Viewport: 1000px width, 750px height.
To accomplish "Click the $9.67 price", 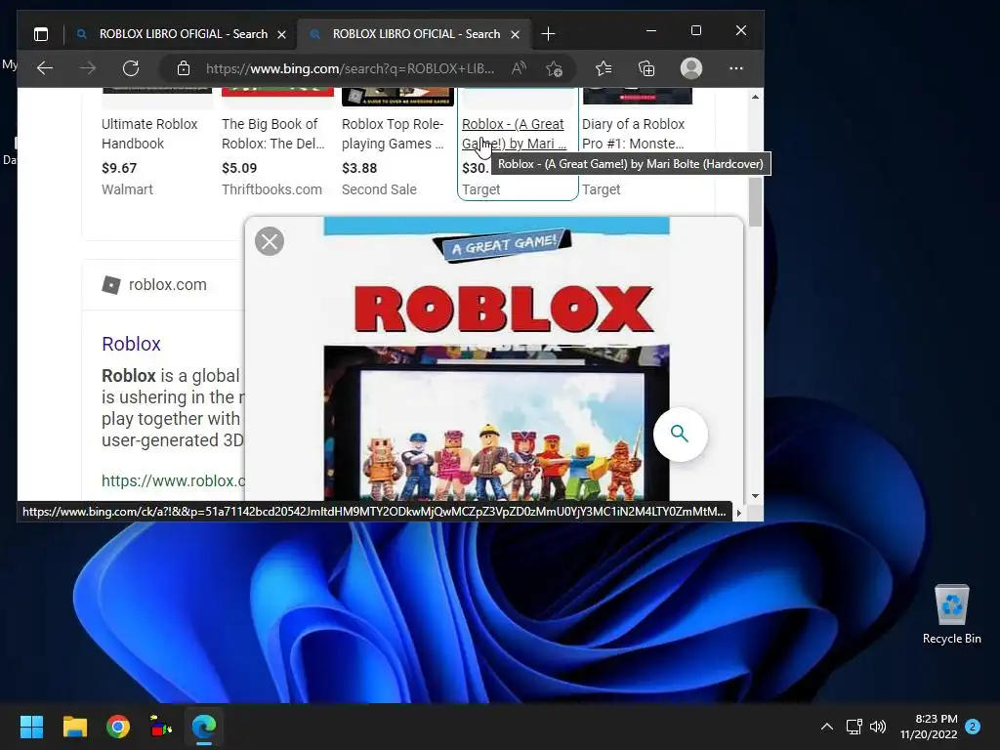I will (x=119, y=168).
